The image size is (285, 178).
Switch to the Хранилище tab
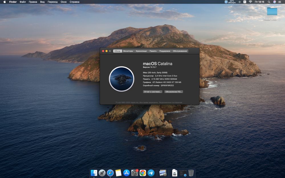141,51
